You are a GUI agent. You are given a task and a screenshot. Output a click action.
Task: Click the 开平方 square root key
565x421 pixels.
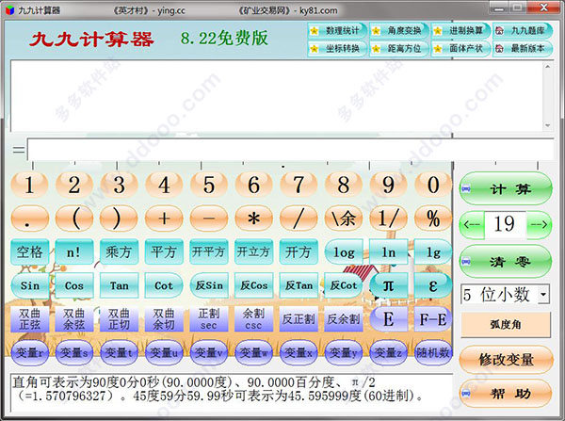click(209, 251)
